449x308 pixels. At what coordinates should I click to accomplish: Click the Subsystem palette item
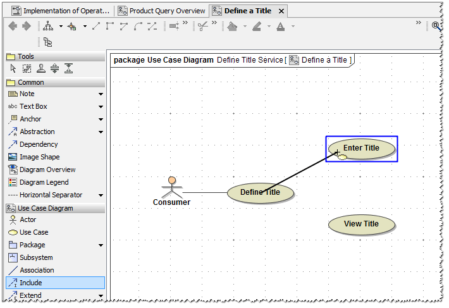click(36, 257)
